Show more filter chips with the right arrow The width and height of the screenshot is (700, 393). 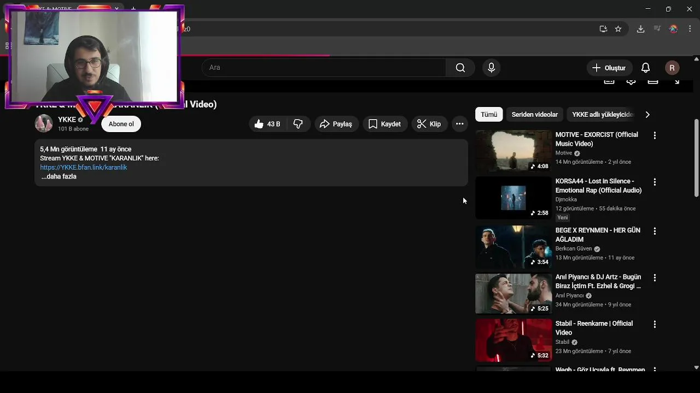647,115
